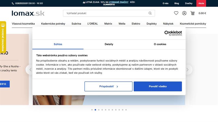
Task: Open the yellow Overené zákazníkmi badge
Action: point(3,37)
